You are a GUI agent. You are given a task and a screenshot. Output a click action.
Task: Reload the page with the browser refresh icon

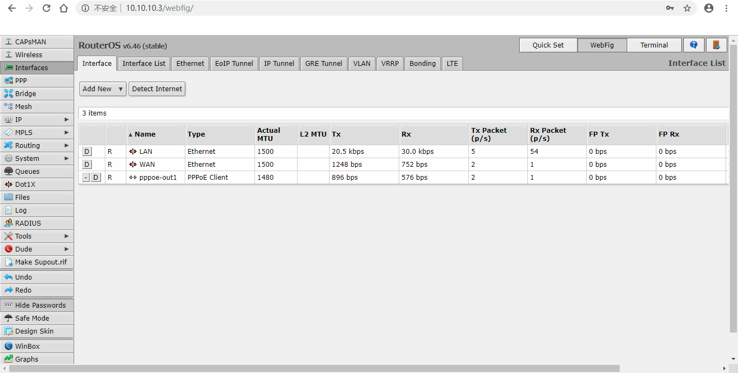click(46, 8)
